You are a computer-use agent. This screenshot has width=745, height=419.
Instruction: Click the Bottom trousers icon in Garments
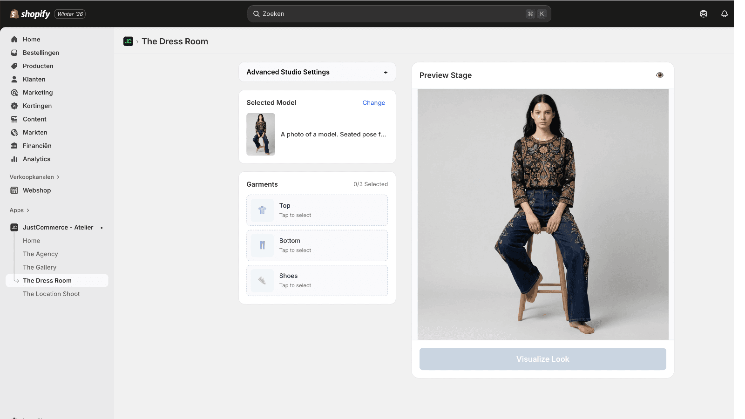click(x=262, y=245)
